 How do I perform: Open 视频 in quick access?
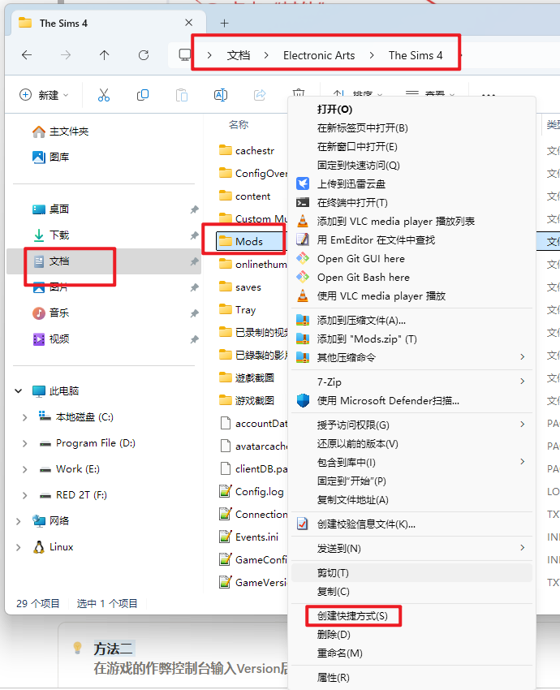pos(50,339)
